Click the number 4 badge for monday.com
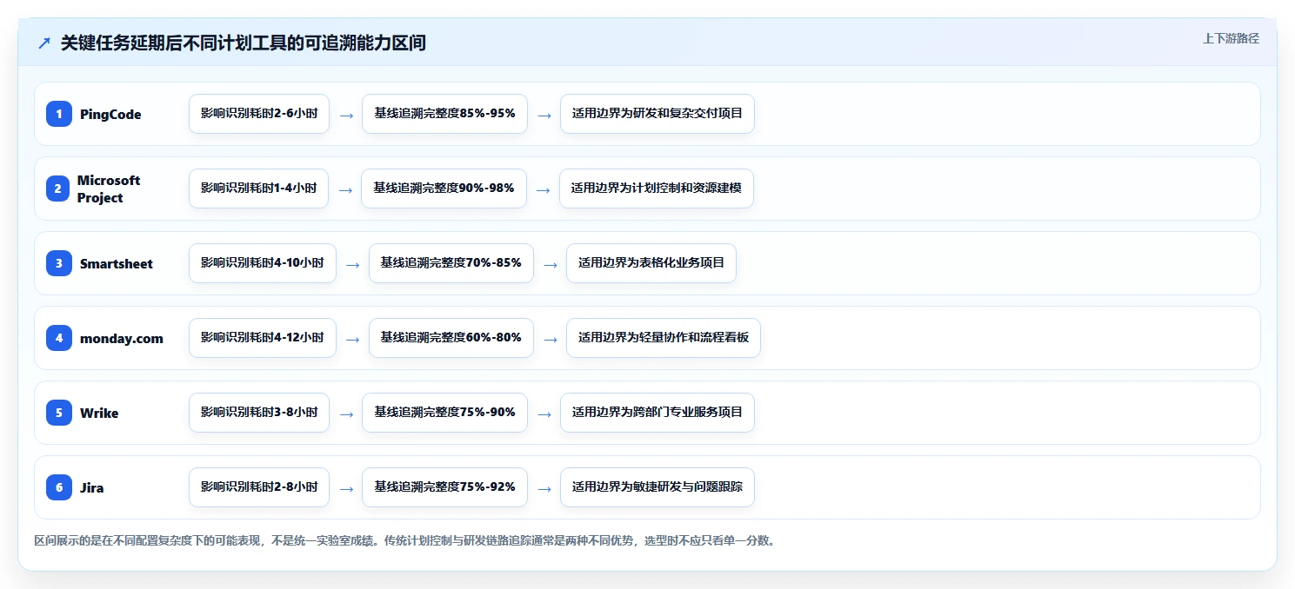The width and height of the screenshot is (1295, 589). pos(59,338)
